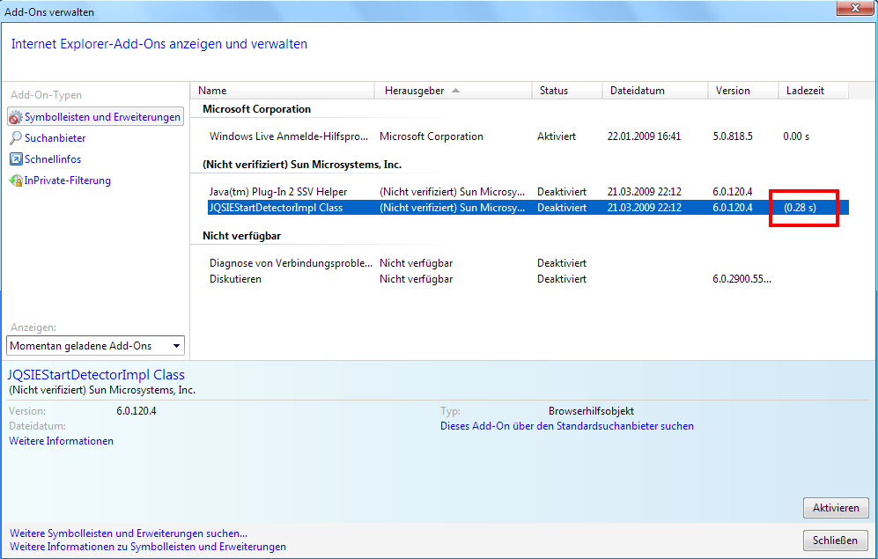Click 'Browserhilfsobjekt' type value
Viewport: 878px width, 559px height.
(x=591, y=411)
